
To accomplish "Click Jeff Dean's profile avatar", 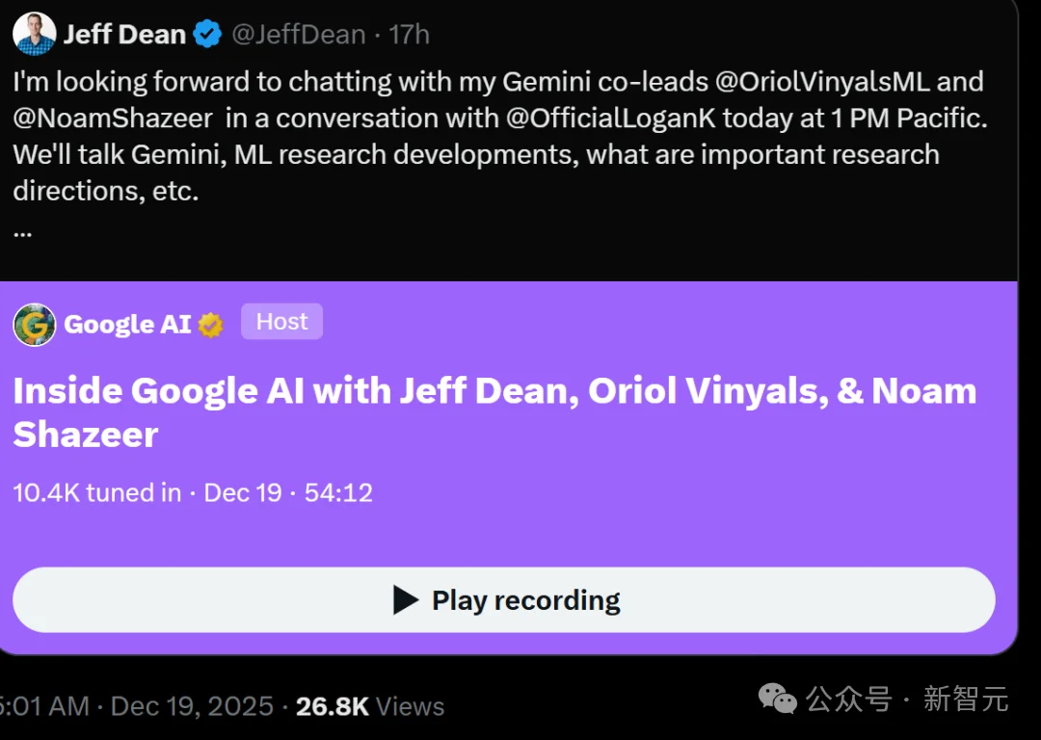I will pos(34,34).
